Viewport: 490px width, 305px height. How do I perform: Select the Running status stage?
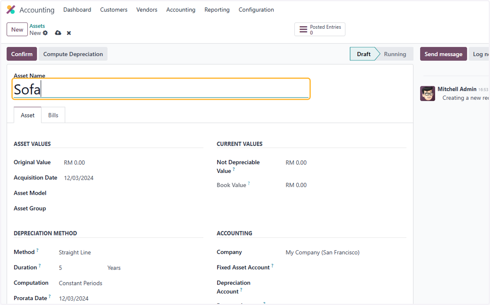395,54
